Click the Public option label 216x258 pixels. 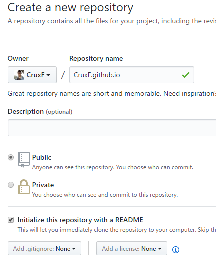pyautogui.click(x=42, y=157)
